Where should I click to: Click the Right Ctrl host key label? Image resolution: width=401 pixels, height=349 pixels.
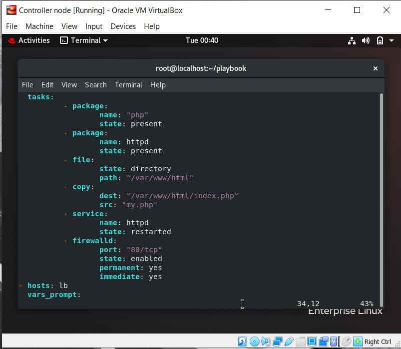pyautogui.click(x=378, y=342)
